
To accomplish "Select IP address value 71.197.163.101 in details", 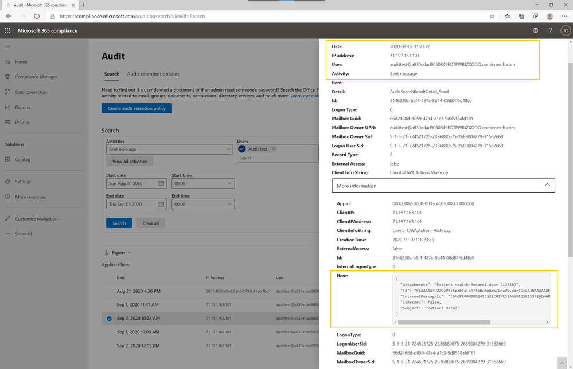I will click(404, 56).
